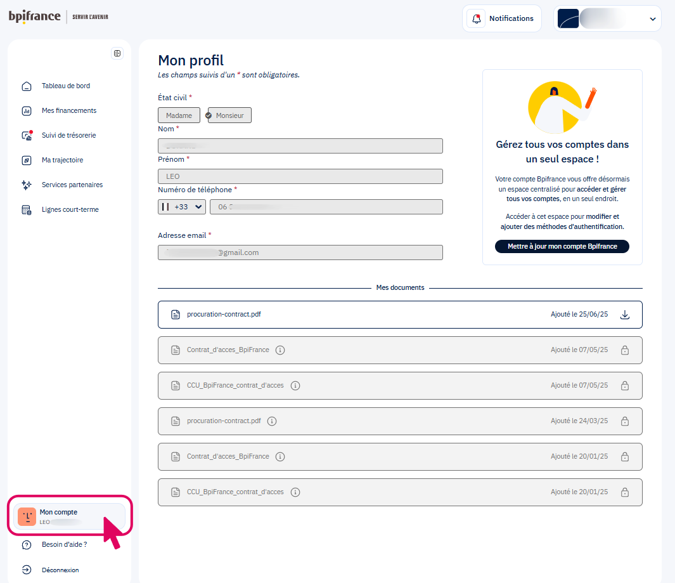Click the Déconnexion link

pos(60,570)
